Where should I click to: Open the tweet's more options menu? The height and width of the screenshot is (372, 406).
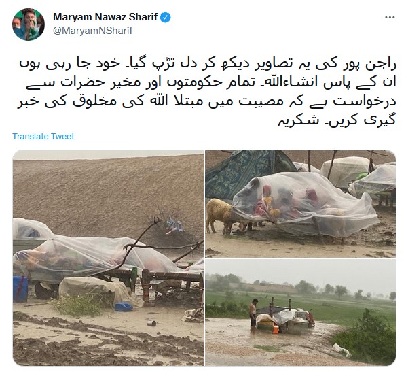390,18
